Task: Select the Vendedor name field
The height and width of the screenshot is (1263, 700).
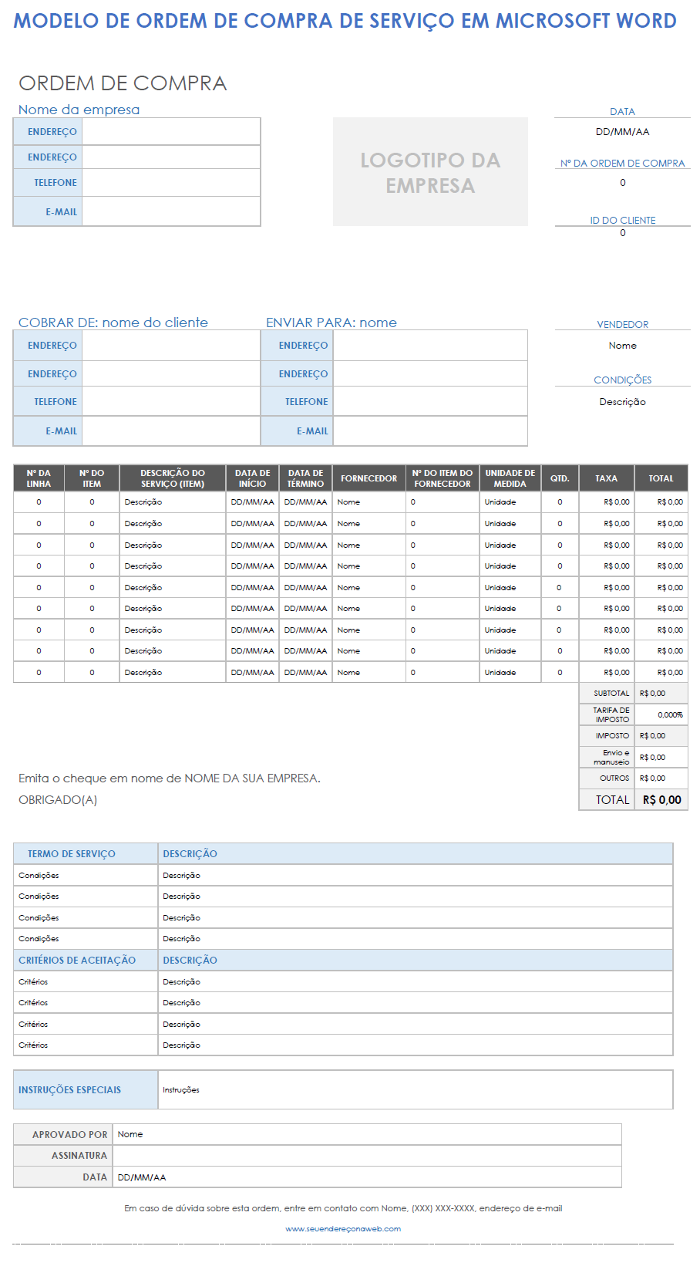Action: point(622,346)
